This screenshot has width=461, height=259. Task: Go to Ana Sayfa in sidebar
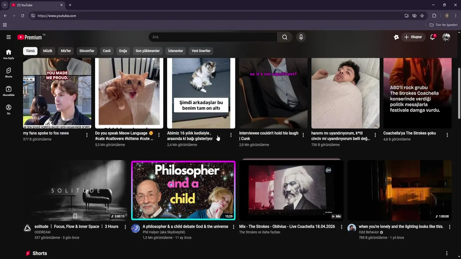click(9, 54)
